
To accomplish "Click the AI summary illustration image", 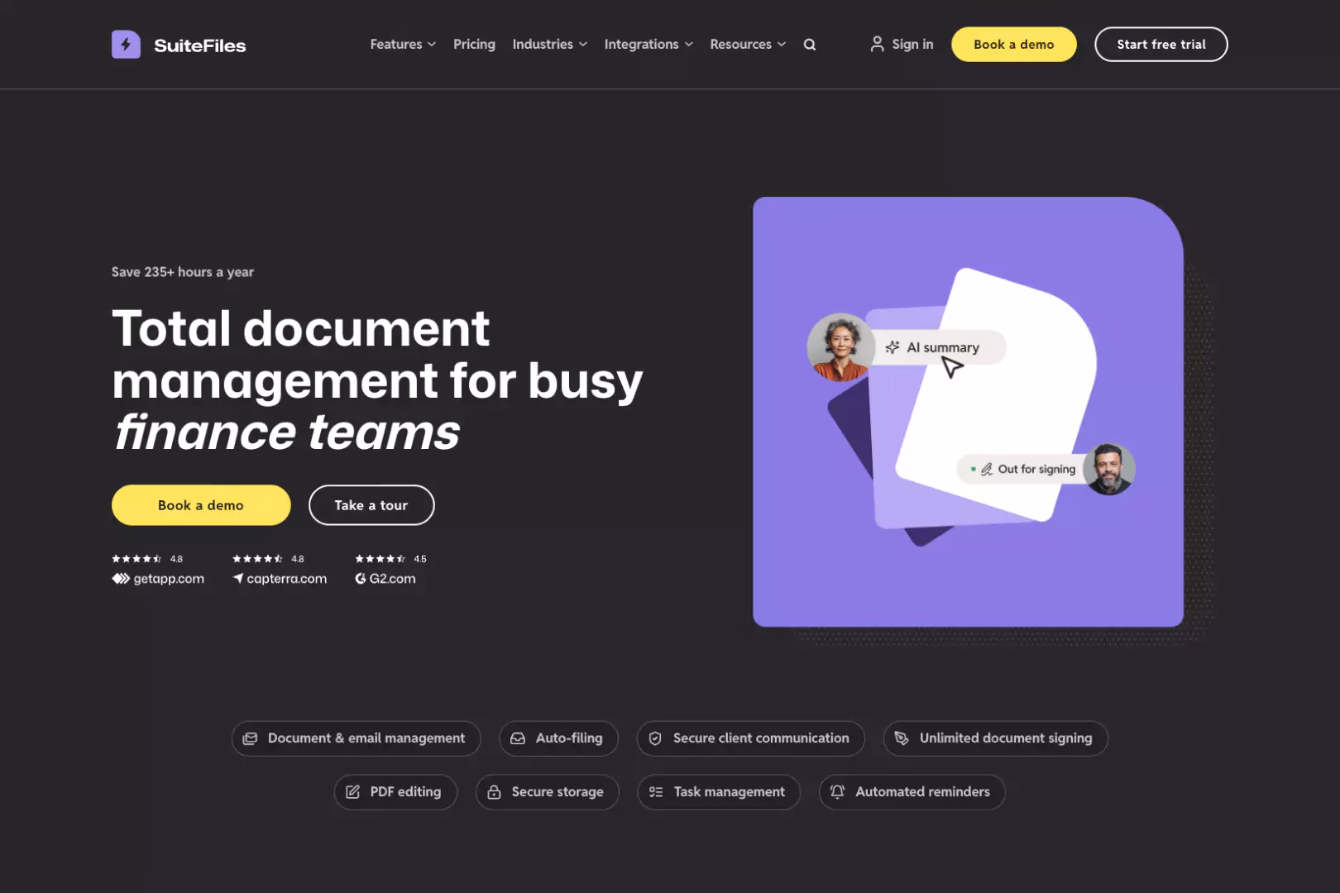I will pos(968,412).
